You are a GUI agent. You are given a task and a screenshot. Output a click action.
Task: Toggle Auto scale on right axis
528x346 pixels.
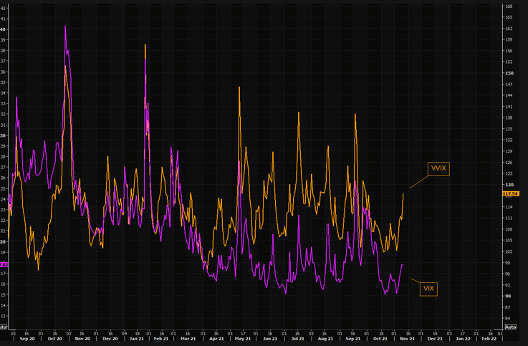[510, 327]
